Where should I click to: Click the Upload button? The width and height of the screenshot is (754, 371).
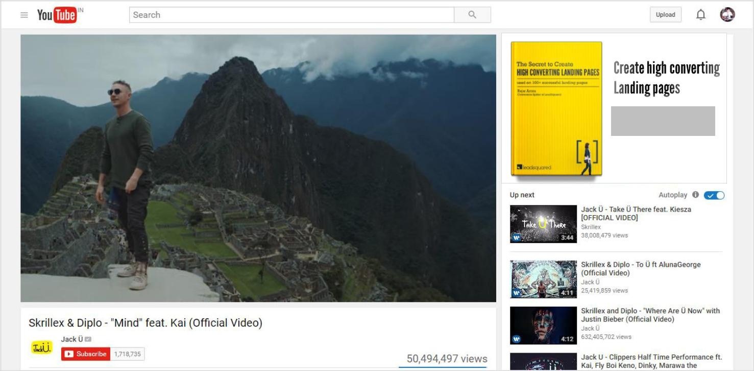665,15
